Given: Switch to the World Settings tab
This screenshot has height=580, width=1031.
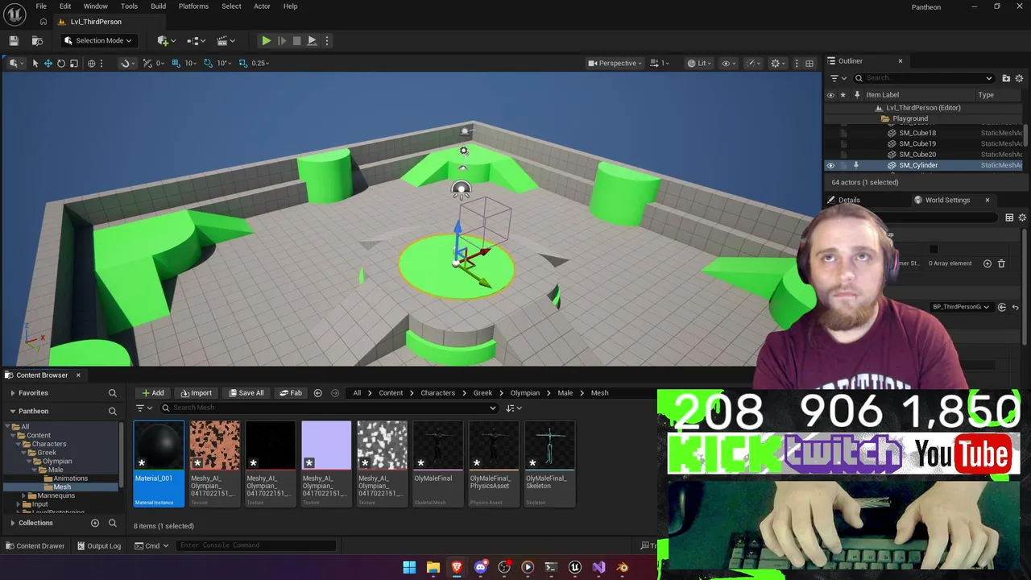Looking at the screenshot, I should click(x=947, y=200).
